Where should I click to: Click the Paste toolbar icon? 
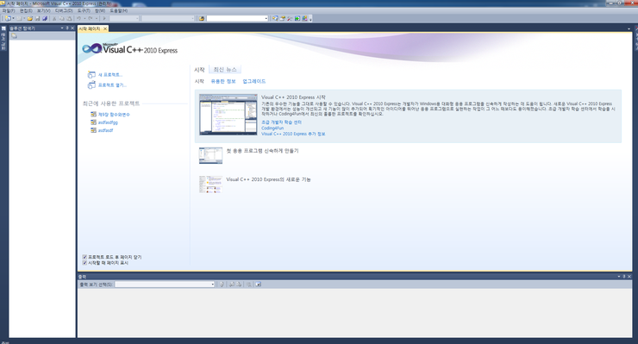[x=69, y=18]
